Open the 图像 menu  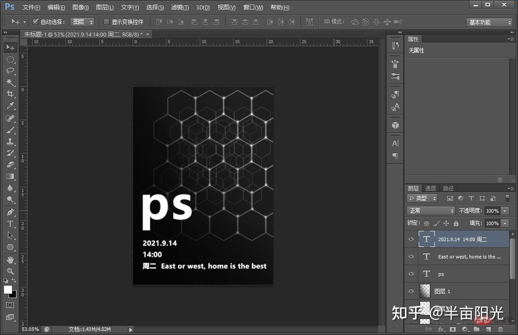(81, 7)
